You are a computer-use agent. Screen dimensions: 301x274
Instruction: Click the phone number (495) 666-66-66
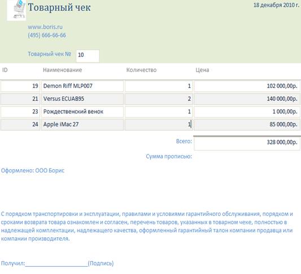47,36
